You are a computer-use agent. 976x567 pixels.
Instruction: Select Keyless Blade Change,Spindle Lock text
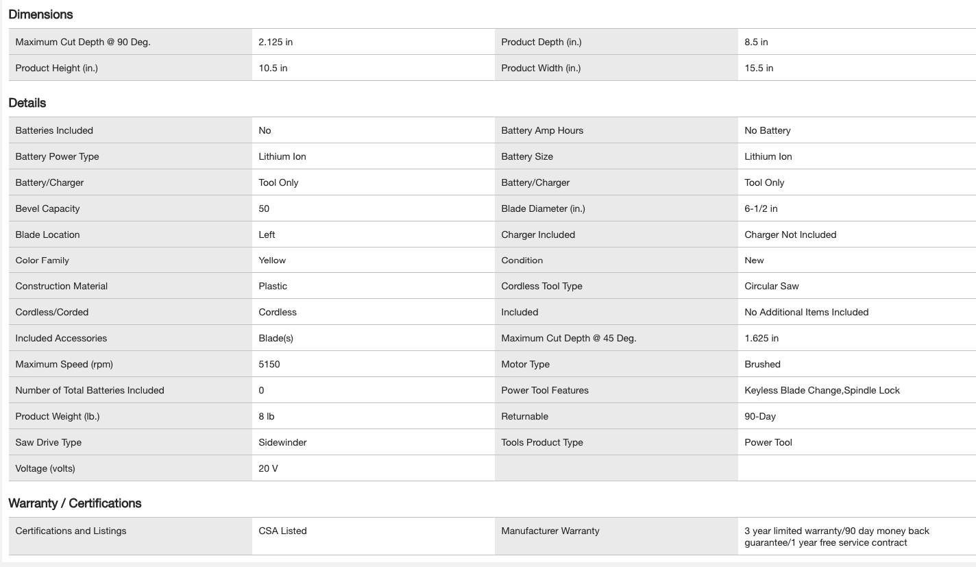[x=822, y=390]
